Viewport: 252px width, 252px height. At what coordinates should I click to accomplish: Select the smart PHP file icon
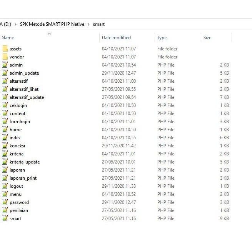pos(5,218)
